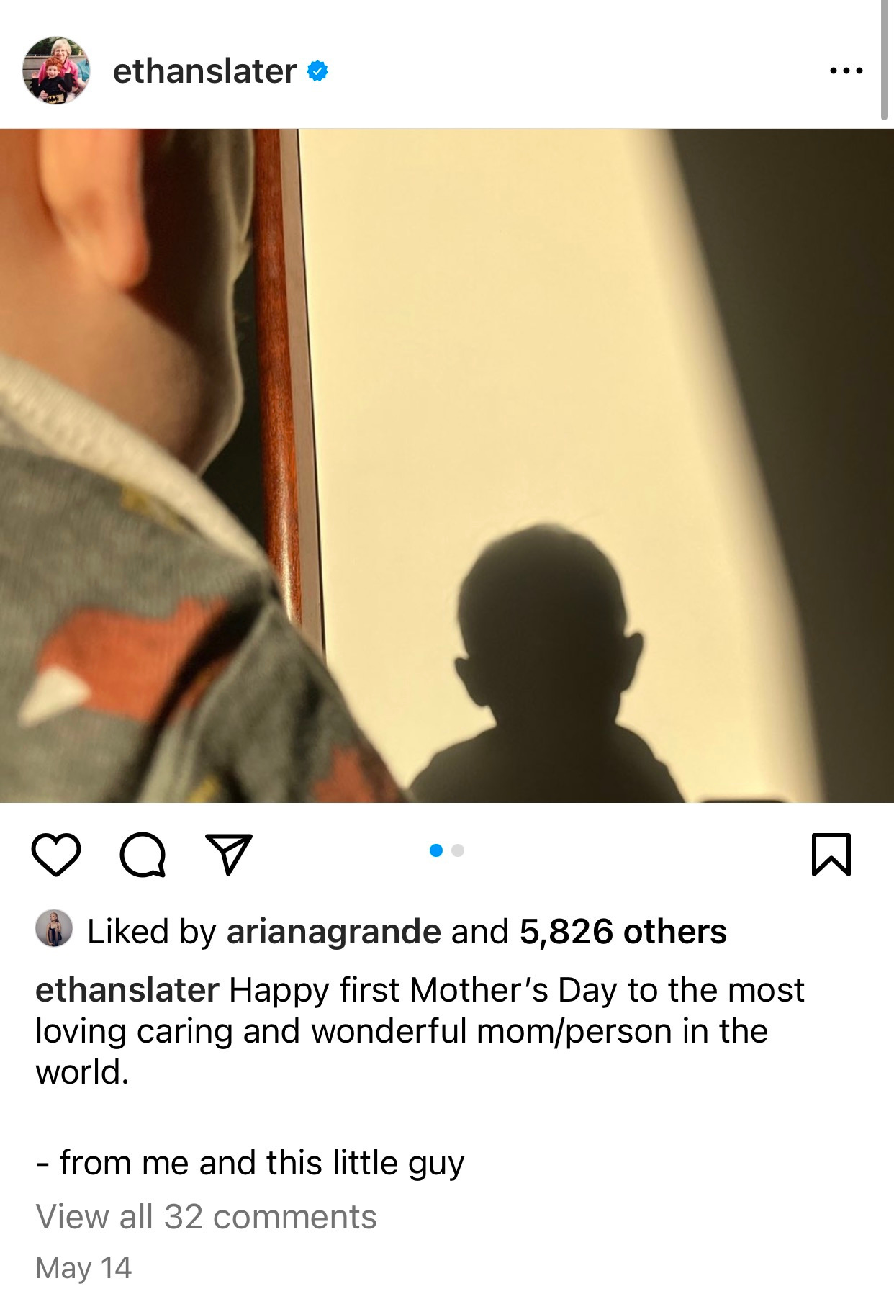View all 32 comments

point(206,1217)
